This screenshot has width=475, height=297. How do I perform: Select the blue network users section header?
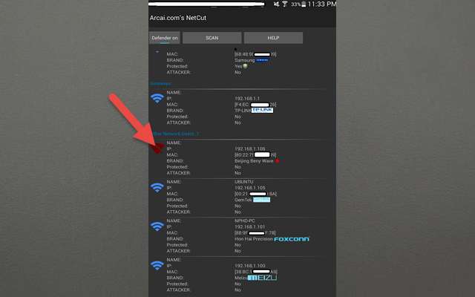point(176,134)
